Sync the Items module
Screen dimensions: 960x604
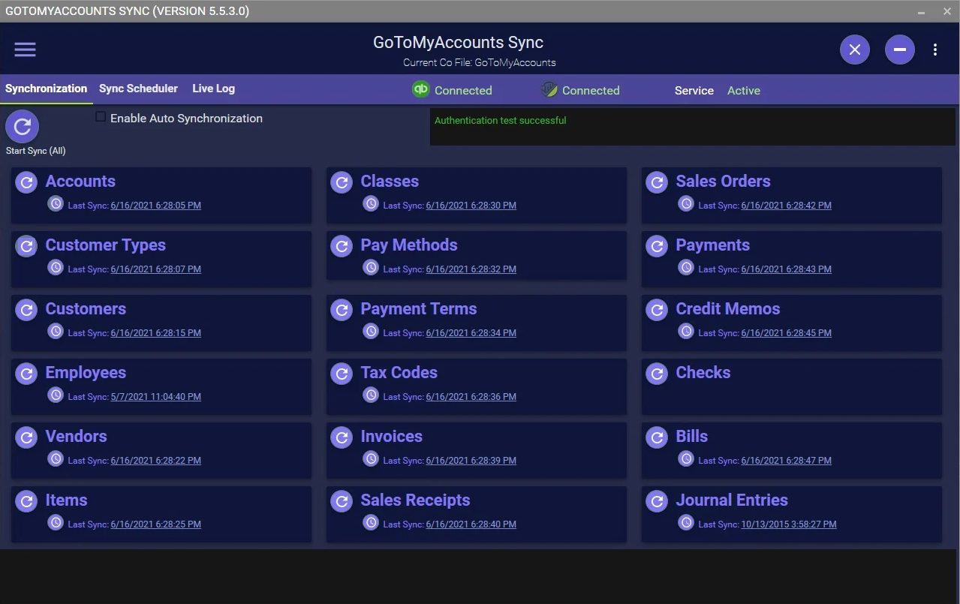26,501
